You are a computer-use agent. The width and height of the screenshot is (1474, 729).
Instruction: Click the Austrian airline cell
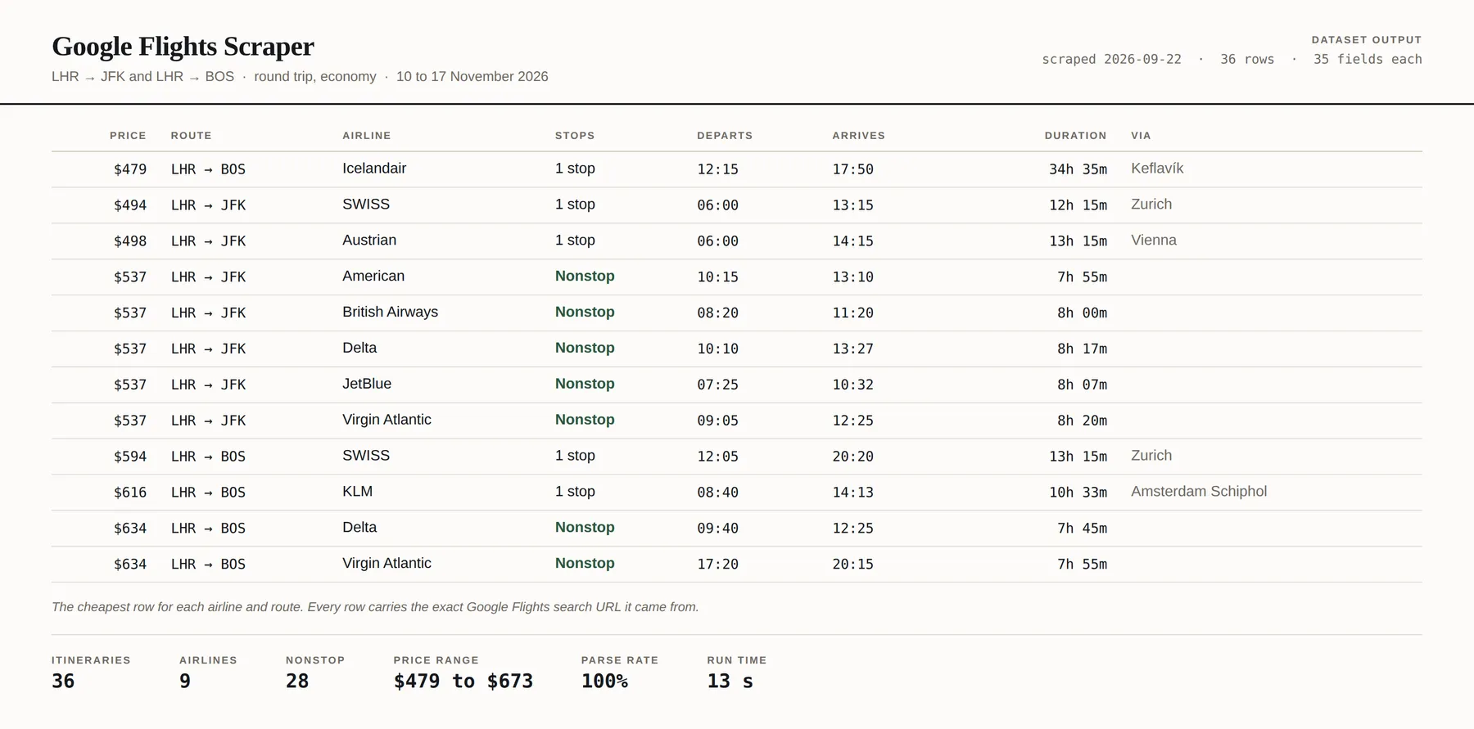(x=369, y=241)
